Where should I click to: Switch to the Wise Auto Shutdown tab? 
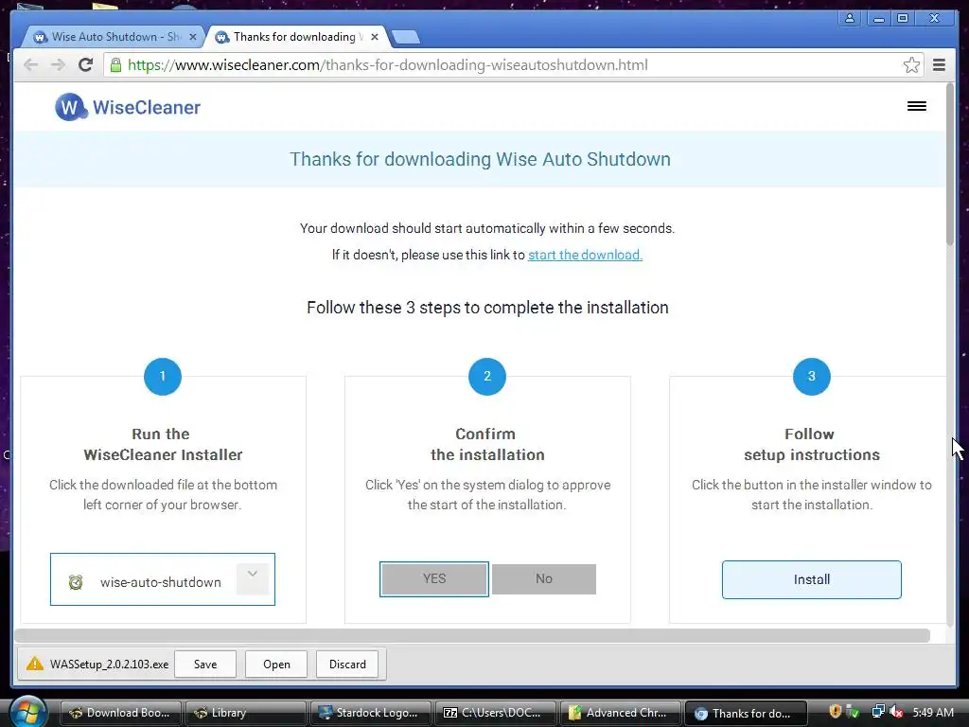pyautogui.click(x=112, y=37)
